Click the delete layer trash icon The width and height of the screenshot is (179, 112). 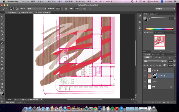coord(172,102)
